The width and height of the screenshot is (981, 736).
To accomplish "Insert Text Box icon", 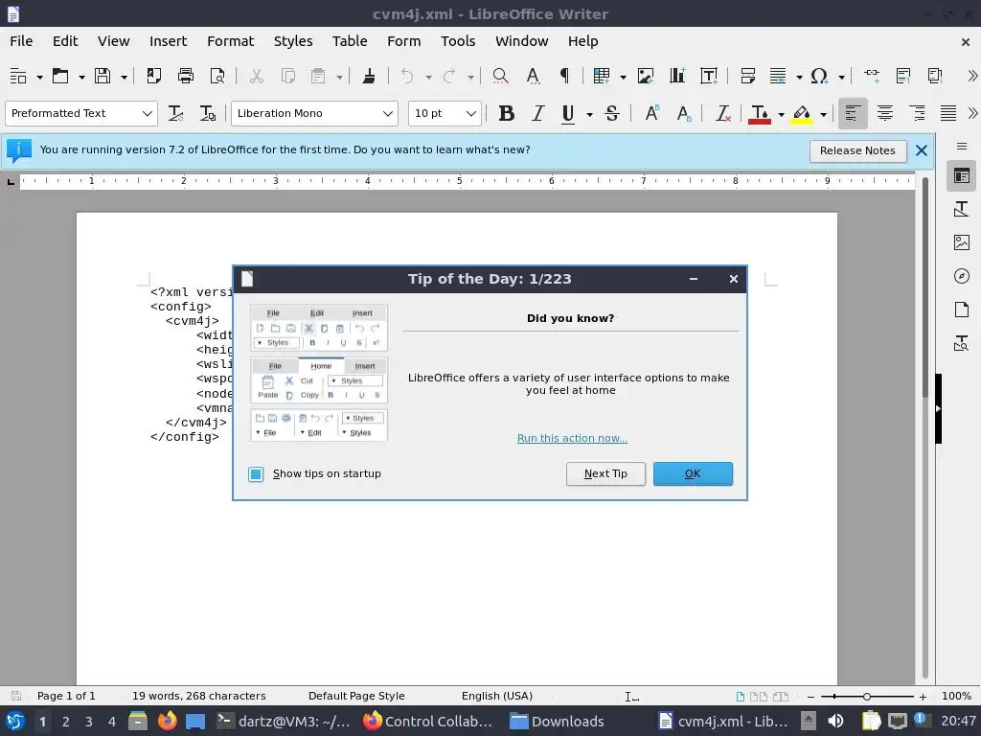I will click(709, 77).
